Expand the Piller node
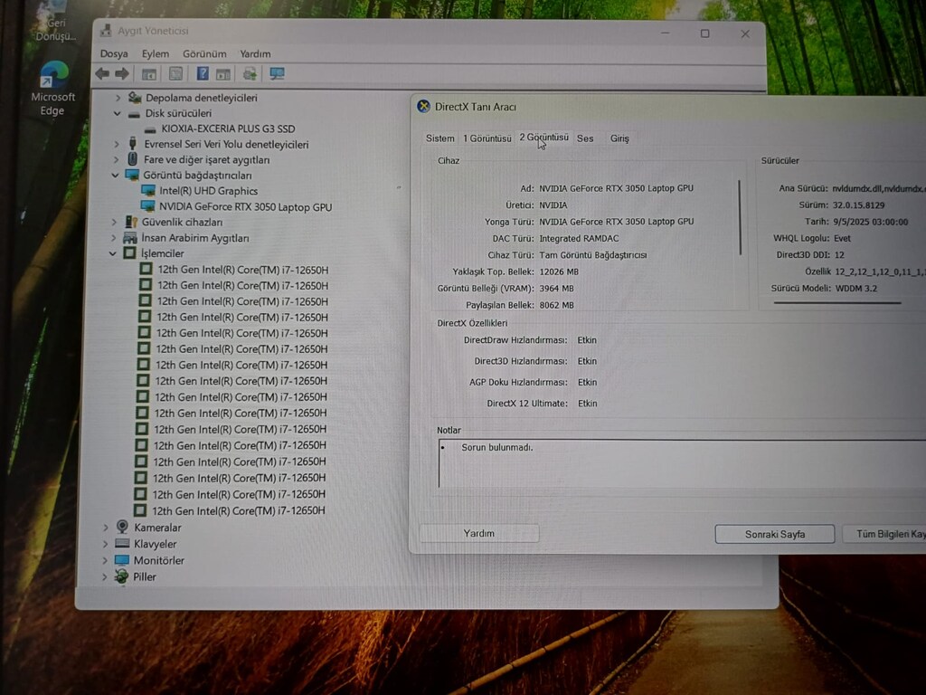The width and height of the screenshot is (926, 695). pos(104,576)
